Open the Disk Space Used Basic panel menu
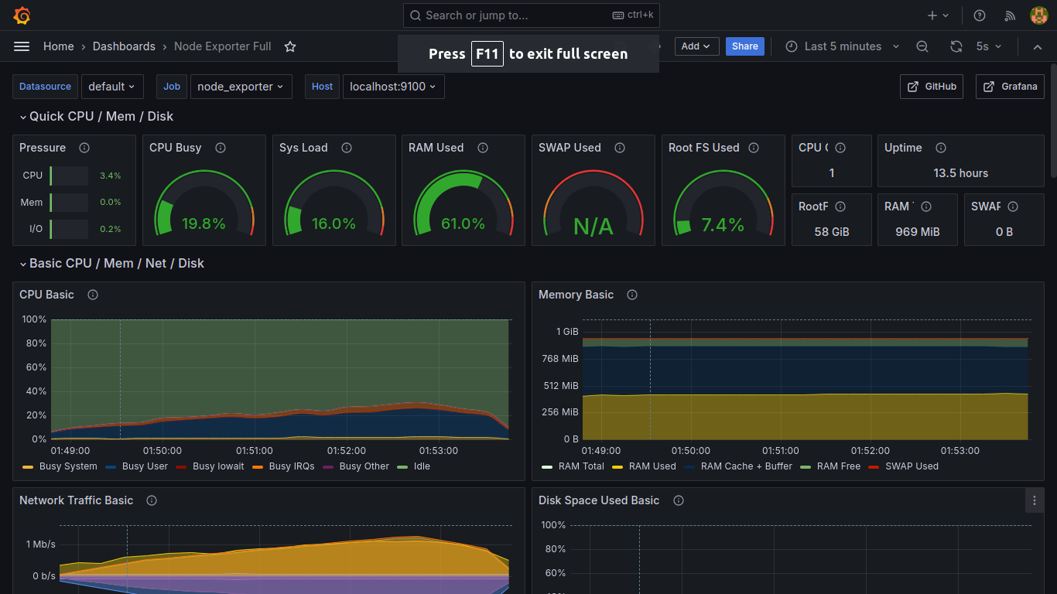Screen dimensions: 1057x594 tap(1035, 500)
